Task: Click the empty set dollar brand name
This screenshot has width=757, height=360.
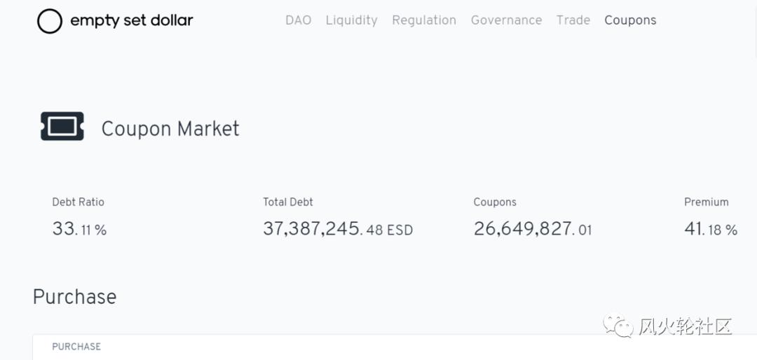Action: pos(132,21)
